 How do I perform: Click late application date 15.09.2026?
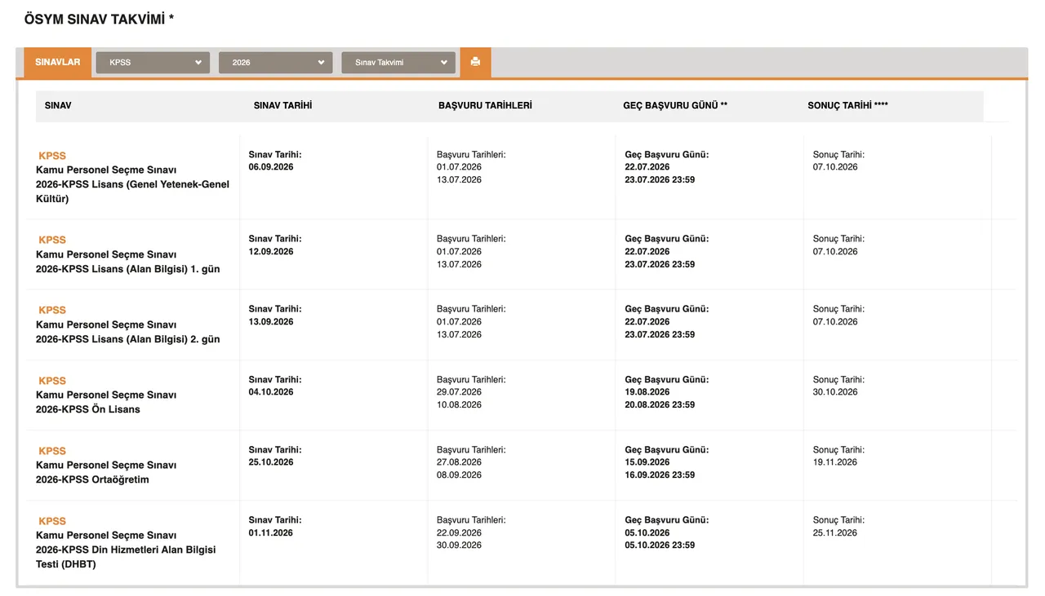(x=647, y=462)
